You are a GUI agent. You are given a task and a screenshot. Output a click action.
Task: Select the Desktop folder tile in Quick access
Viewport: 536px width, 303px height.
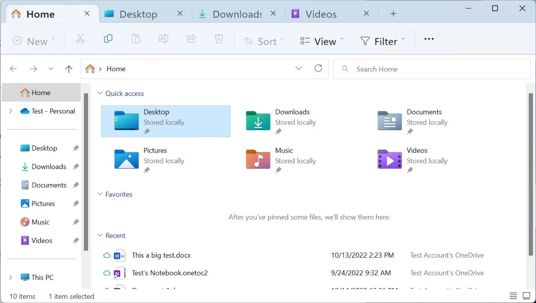(x=166, y=121)
